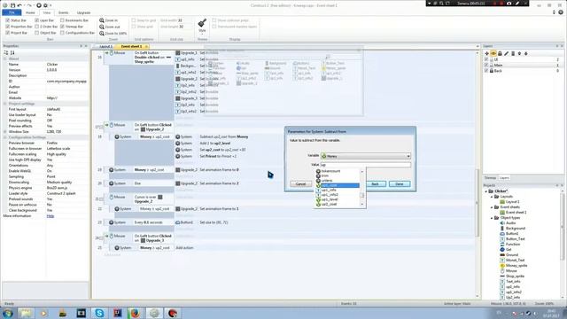Click Done in the parameters dialog
The height and width of the screenshot is (319, 567).
pyautogui.click(x=400, y=184)
